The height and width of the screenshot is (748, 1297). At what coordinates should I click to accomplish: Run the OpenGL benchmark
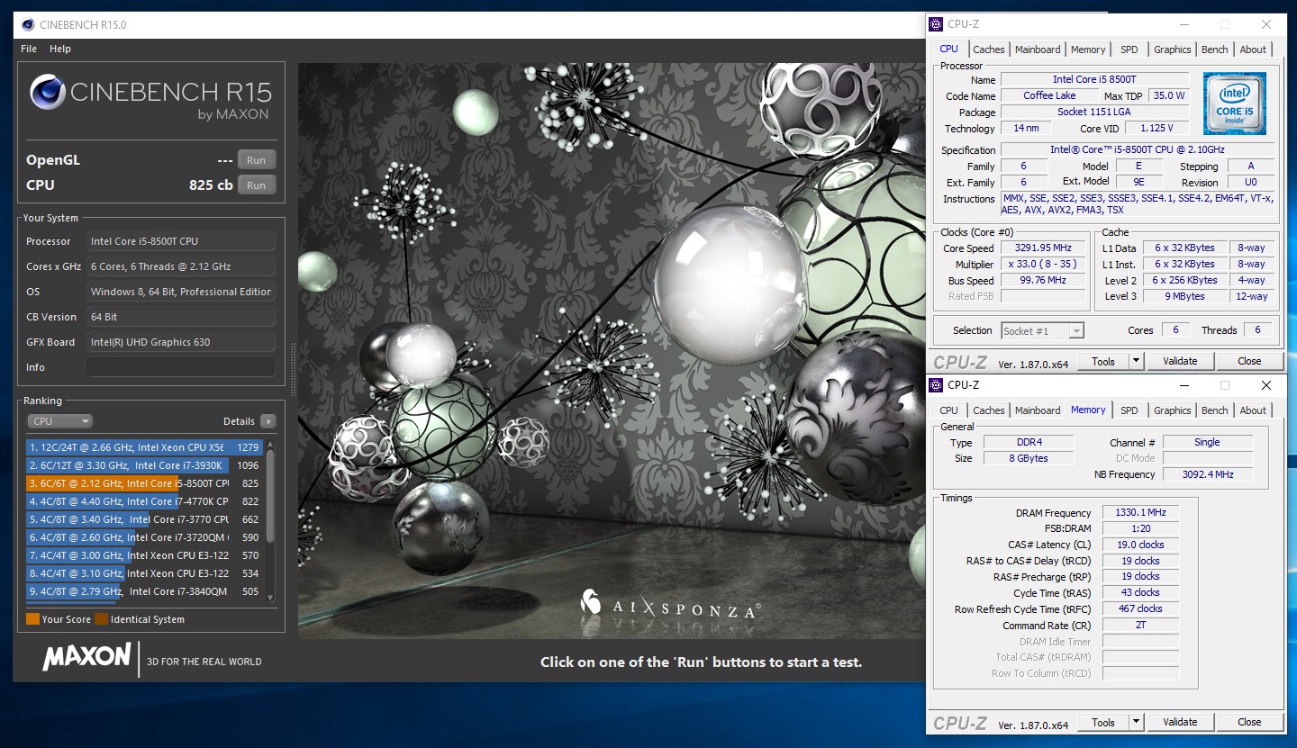(257, 160)
